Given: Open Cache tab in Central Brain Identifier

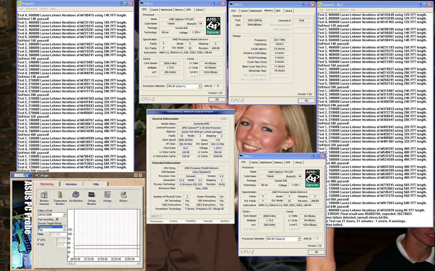Looking at the screenshot, I should pos(173,221).
